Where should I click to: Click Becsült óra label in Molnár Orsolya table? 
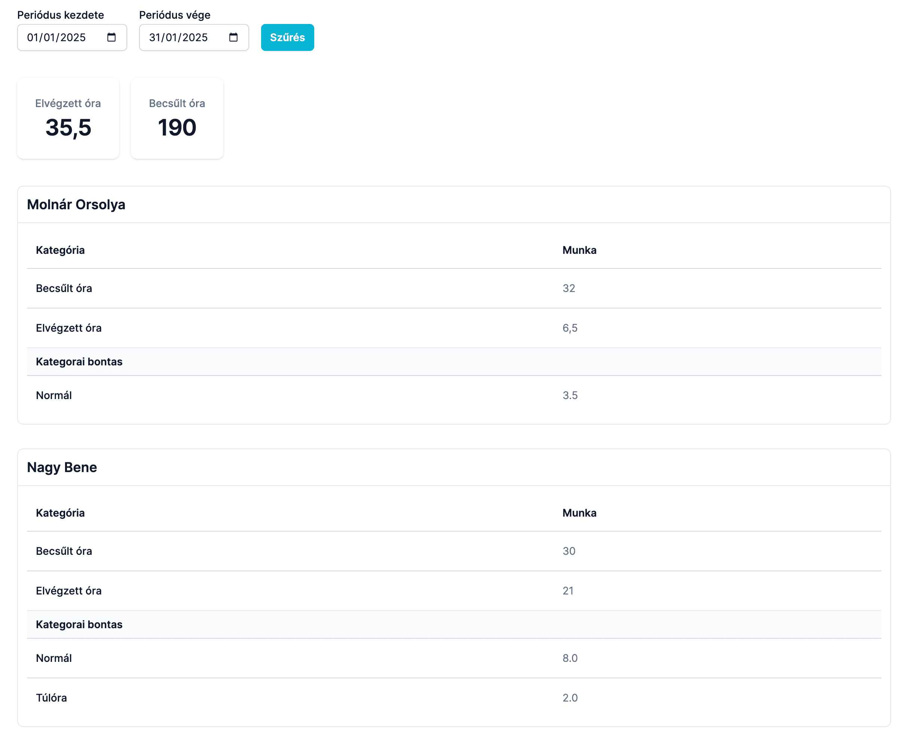click(64, 288)
